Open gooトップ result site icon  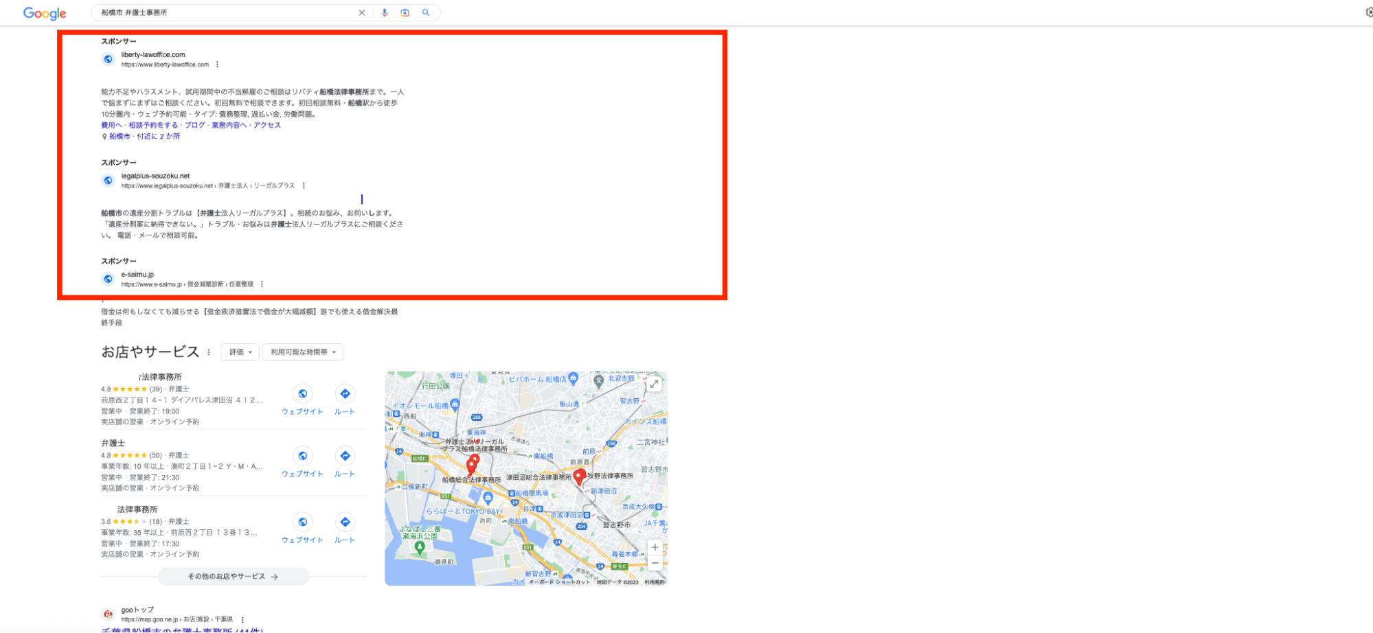click(x=109, y=614)
